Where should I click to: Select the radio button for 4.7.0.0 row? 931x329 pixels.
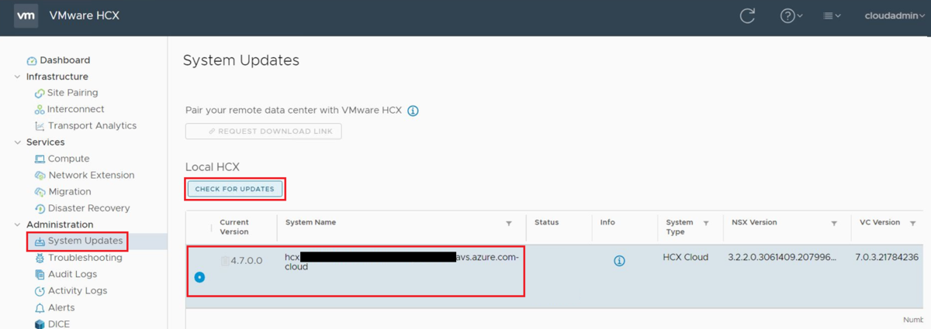click(199, 277)
